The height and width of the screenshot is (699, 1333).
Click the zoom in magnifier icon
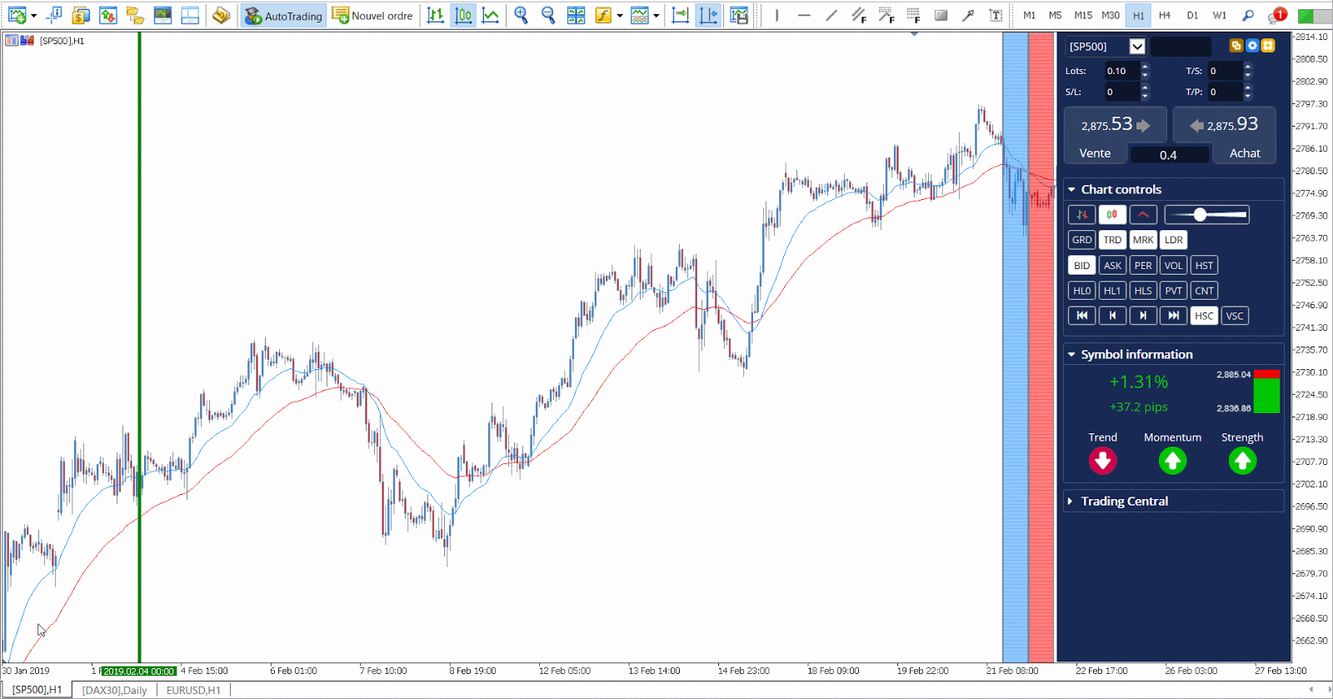tap(521, 15)
